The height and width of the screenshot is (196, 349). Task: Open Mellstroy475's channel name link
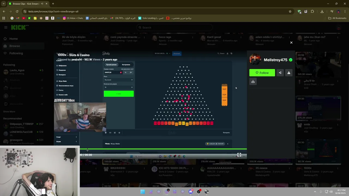[x=275, y=60]
